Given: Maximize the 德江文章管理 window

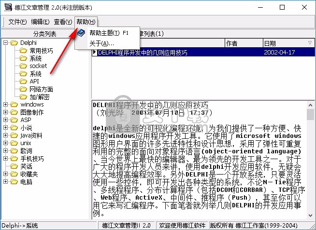Looking at the screenshot, I should coord(282,7).
